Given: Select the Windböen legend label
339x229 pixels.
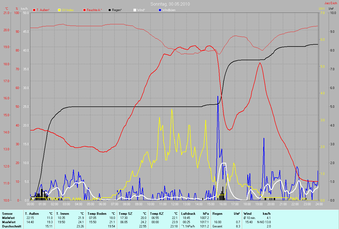Looking at the screenshot, I should 169,10.
